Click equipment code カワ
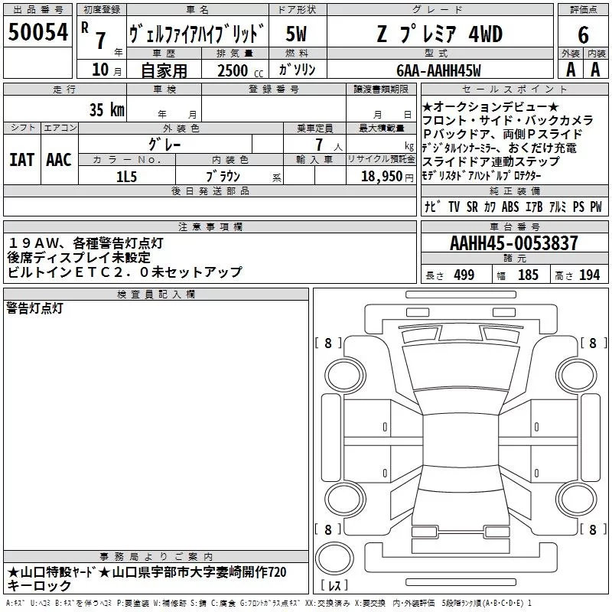The width and height of the screenshot is (612, 612). [490, 207]
